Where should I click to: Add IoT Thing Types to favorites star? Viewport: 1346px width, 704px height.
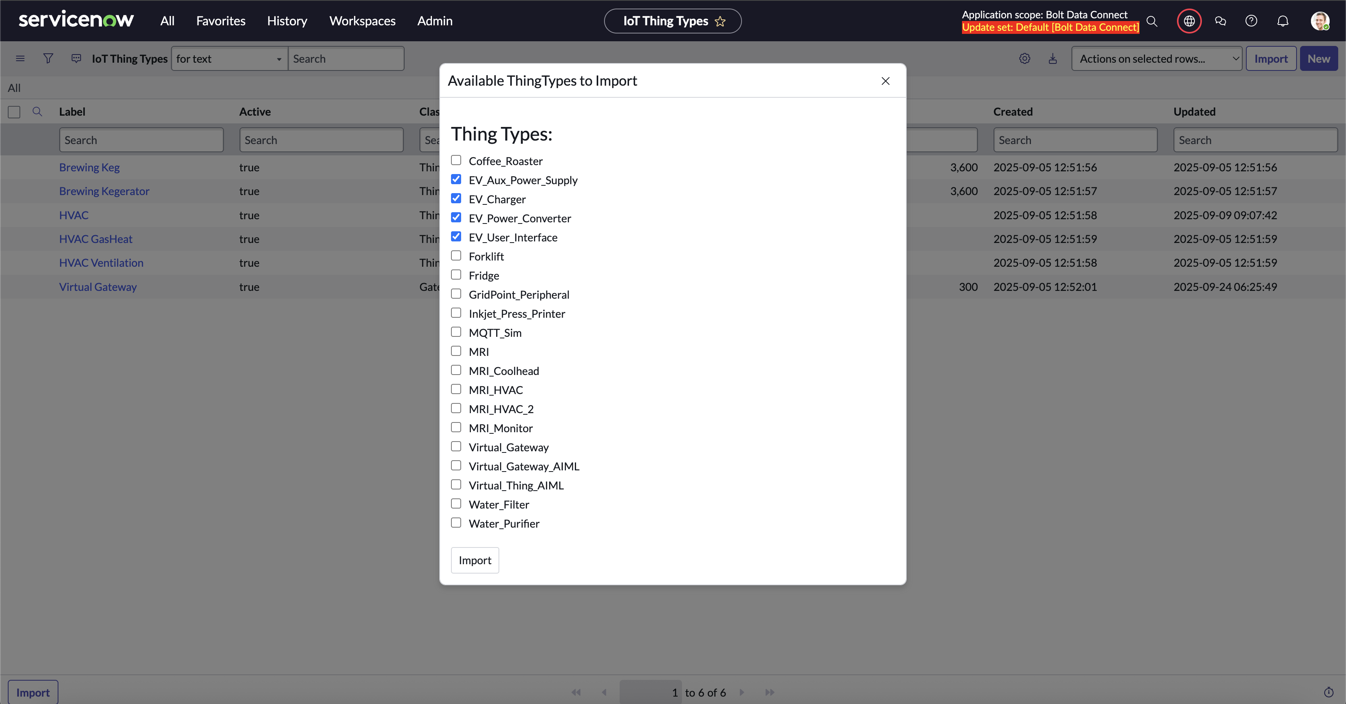pyautogui.click(x=720, y=21)
